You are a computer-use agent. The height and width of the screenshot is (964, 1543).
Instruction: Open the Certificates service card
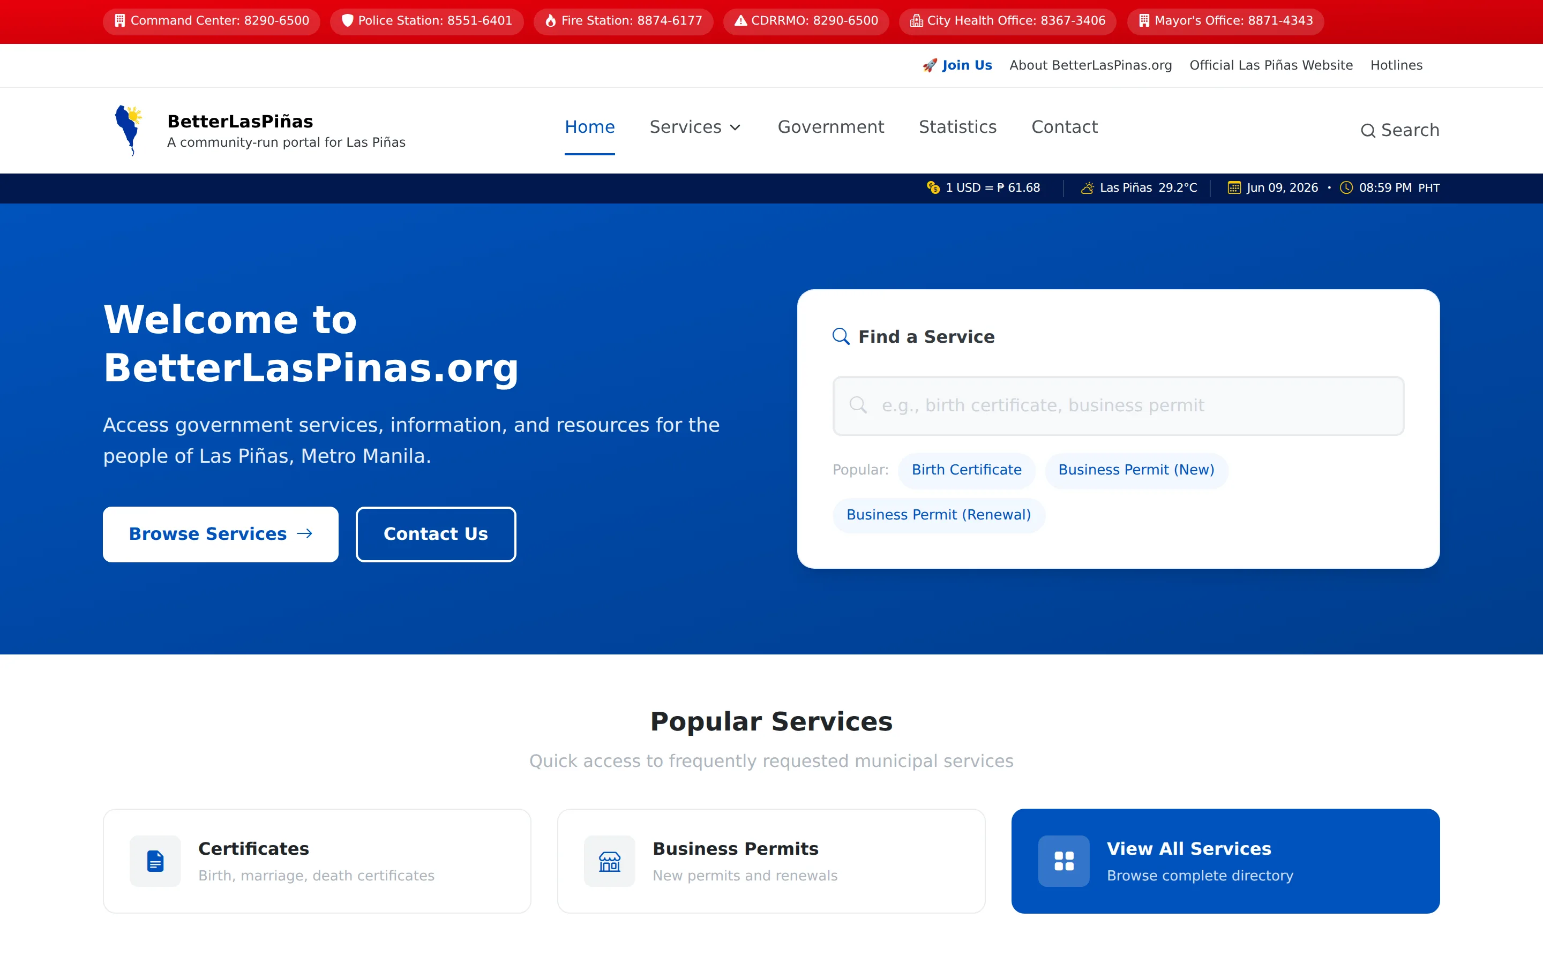pos(317,861)
